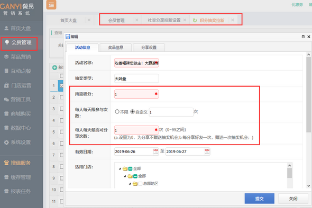The height and width of the screenshot is (208, 312).
Task: Collapse the 总部地区 tree node
Action: point(130,184)
